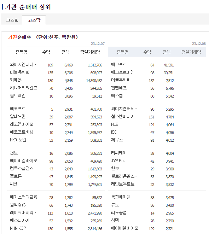Image resolution: width=209 pixels, height=234 pixels.
Task: Open HLB stock link
Action: (x=115, y=124)
